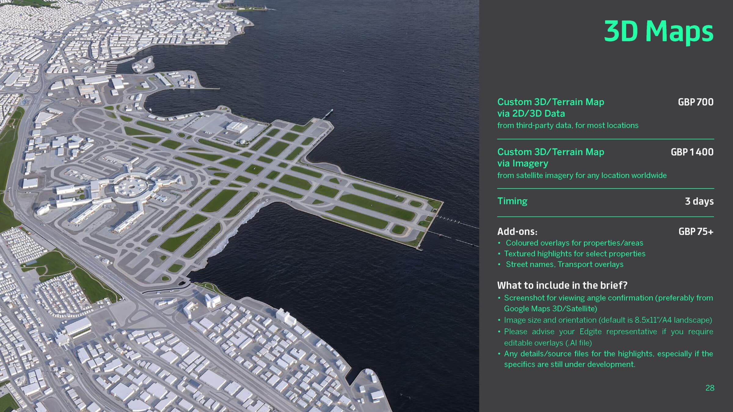Click the from third-party data subtitle text
733x412 pixels.
[567, 125]
